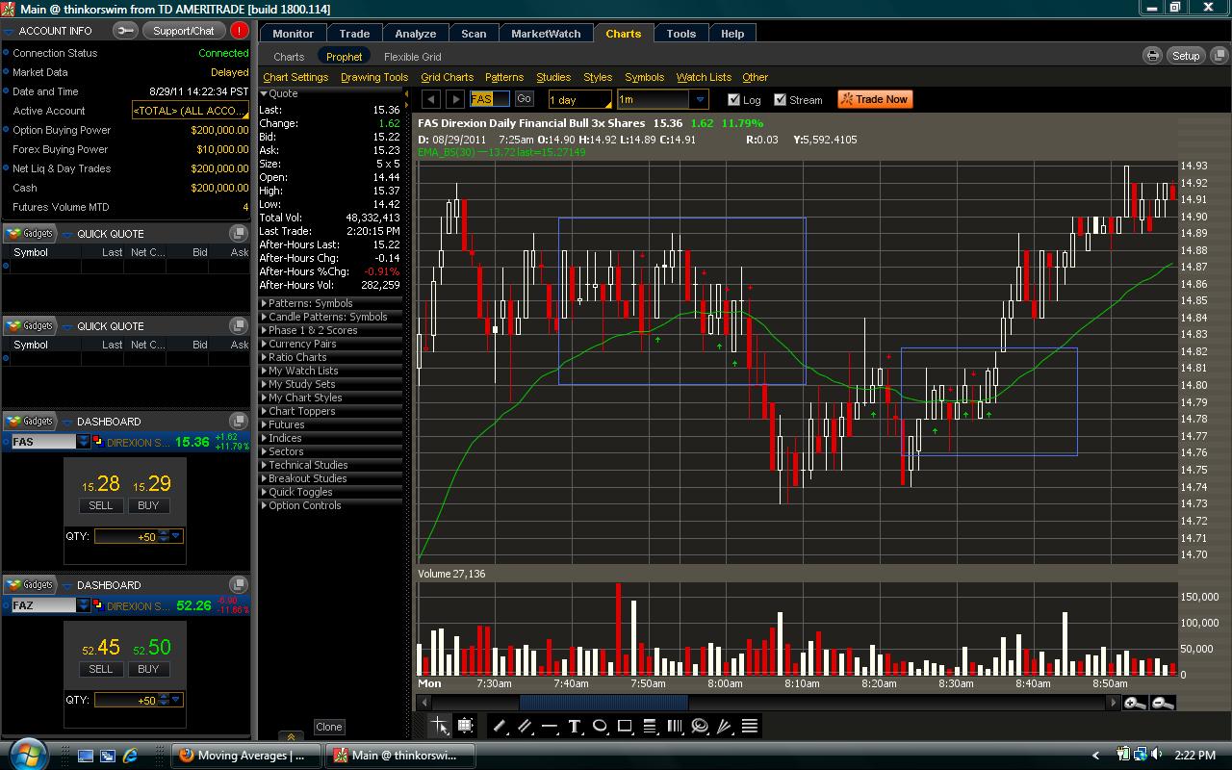Increase FAS quantity with up stepper

click(164, 533)
